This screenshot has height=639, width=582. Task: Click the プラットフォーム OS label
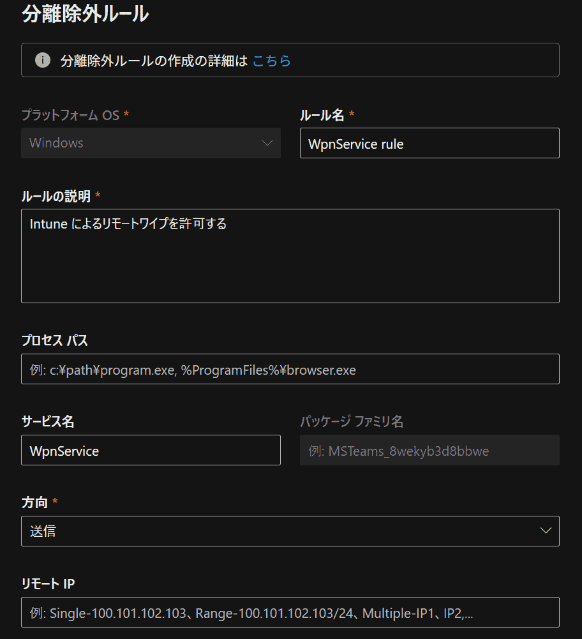click(x=70, y=115)
